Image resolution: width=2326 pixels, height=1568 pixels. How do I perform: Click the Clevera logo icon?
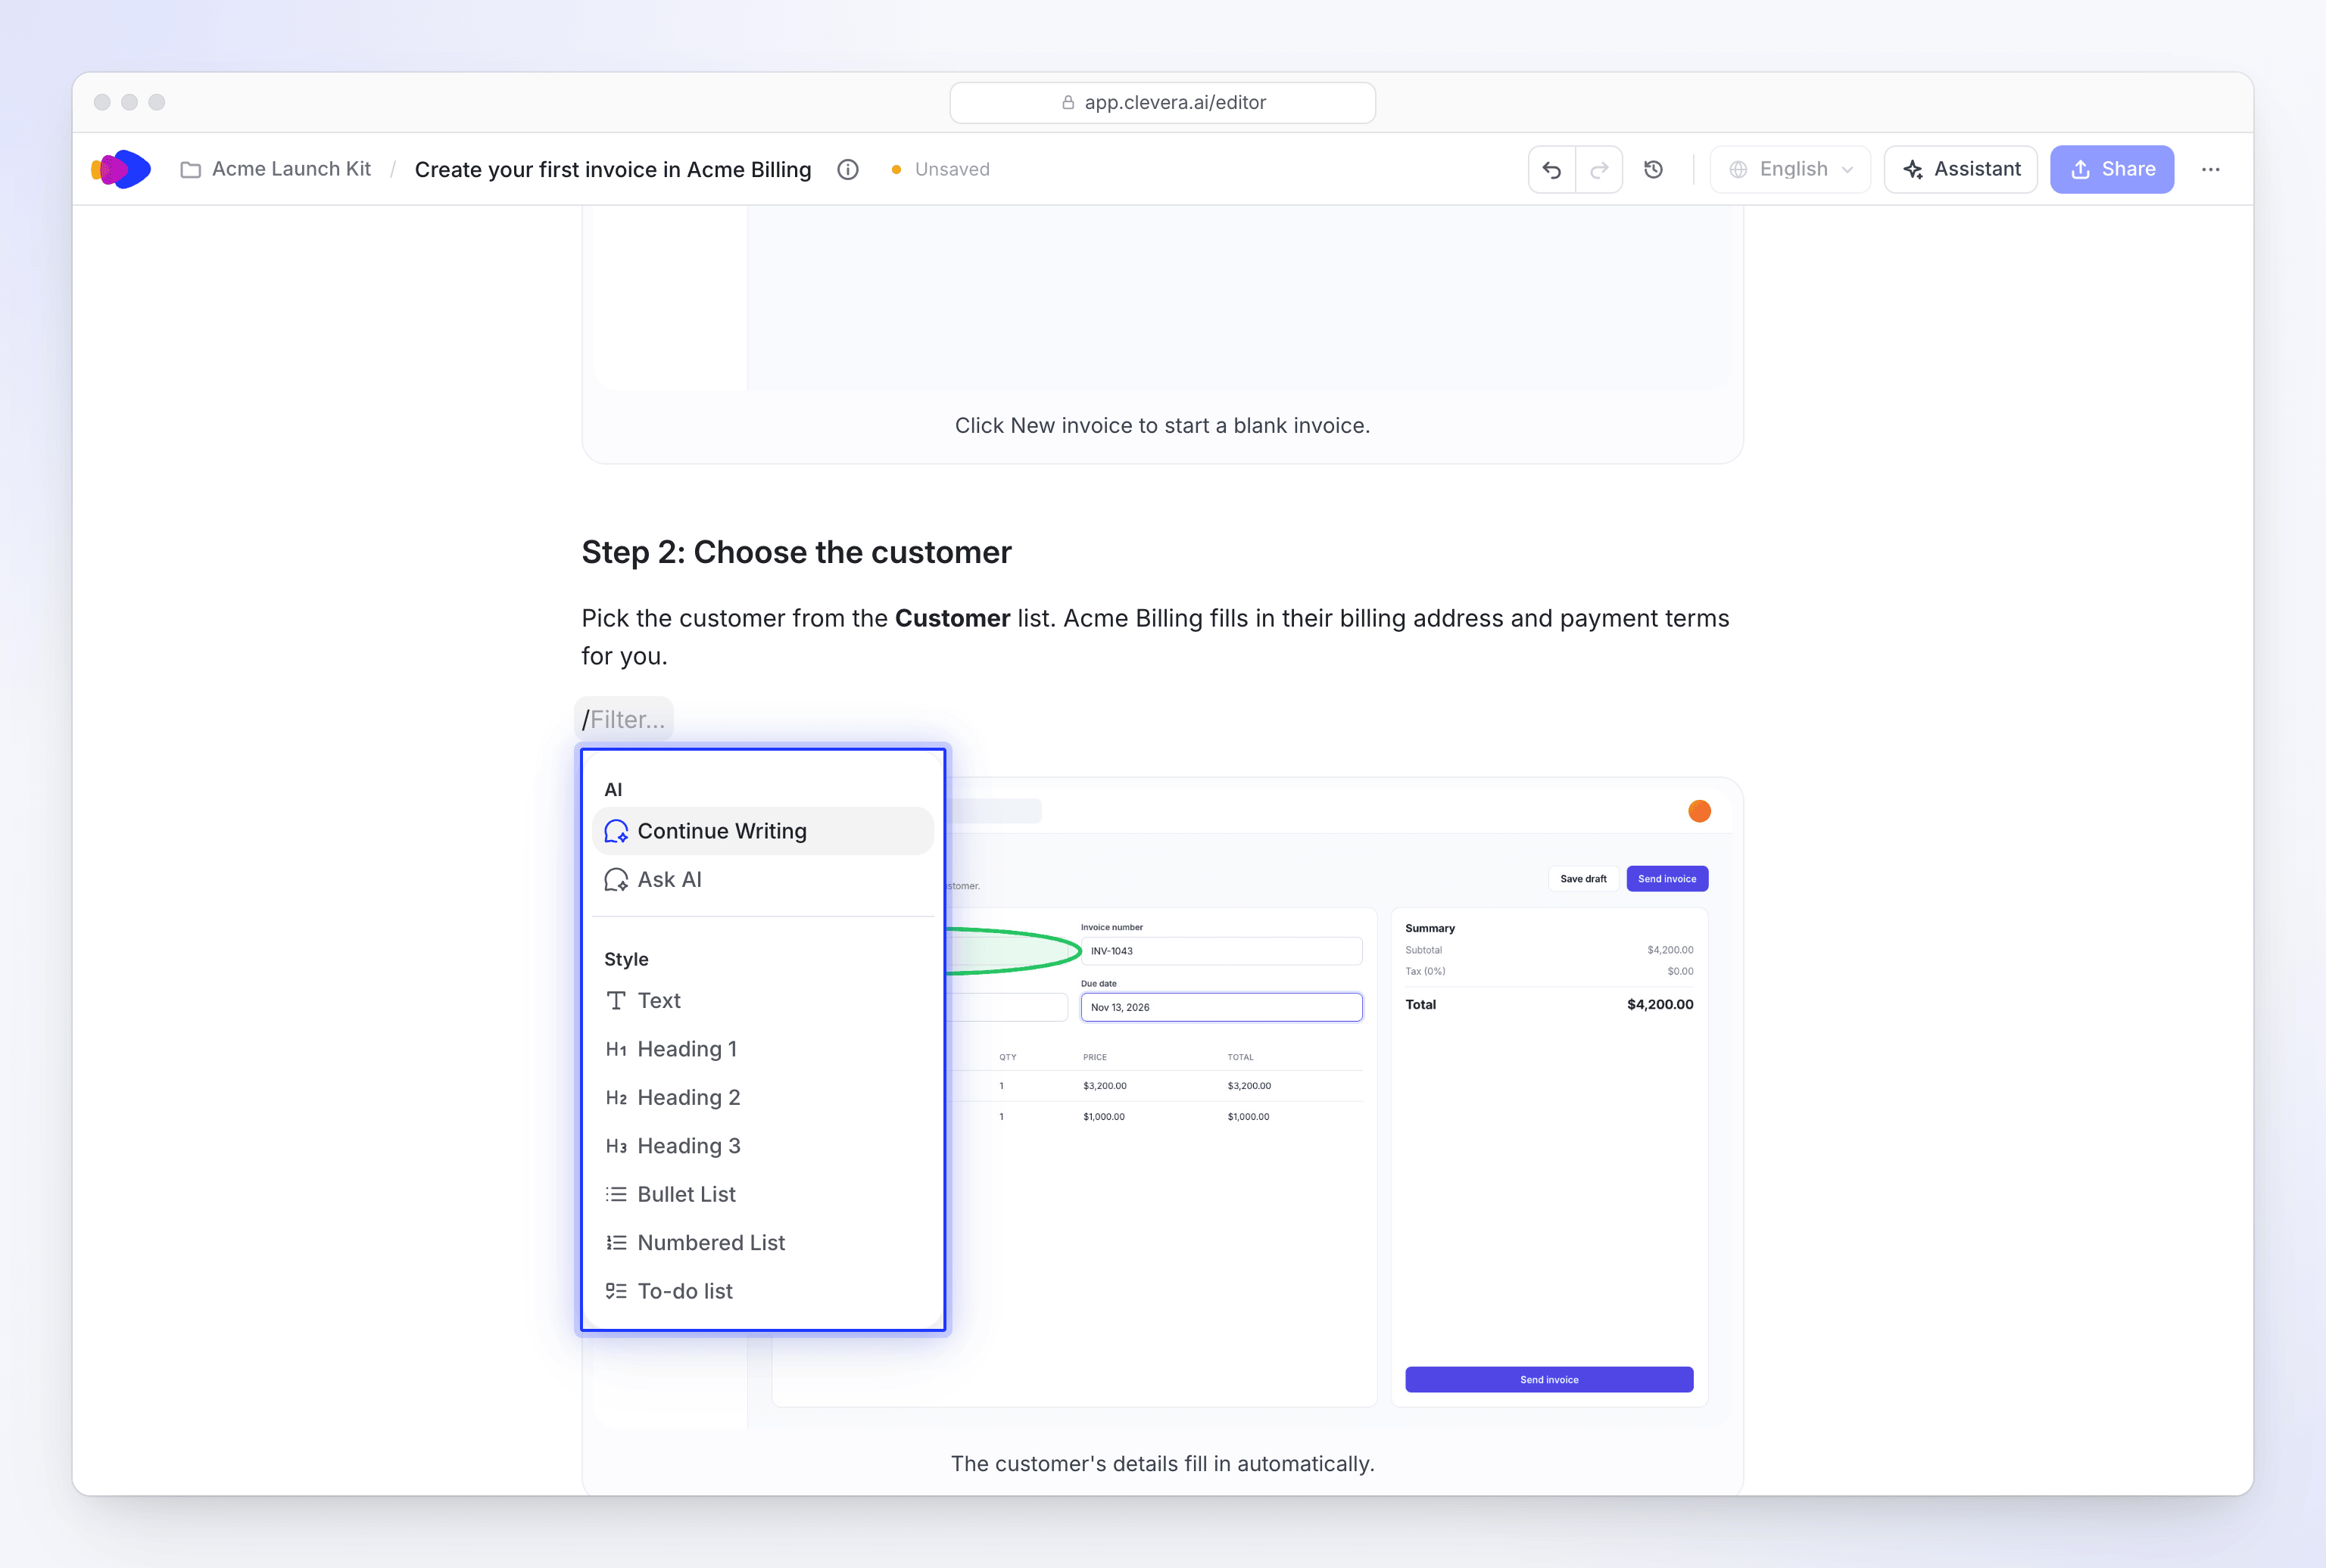121,169
